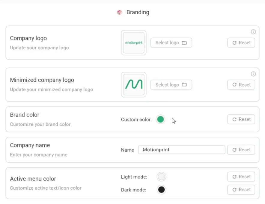Click the 'Active menu color' title

[x=33, y=179]
